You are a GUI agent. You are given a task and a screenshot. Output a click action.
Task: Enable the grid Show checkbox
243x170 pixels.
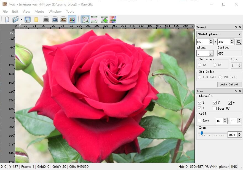pyautogui.click(x=200, y=120)
